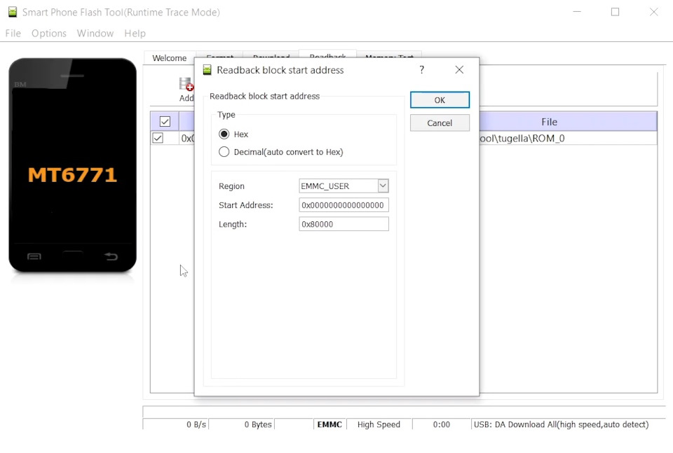
Task: Open the Help menu
Action: 135,34
